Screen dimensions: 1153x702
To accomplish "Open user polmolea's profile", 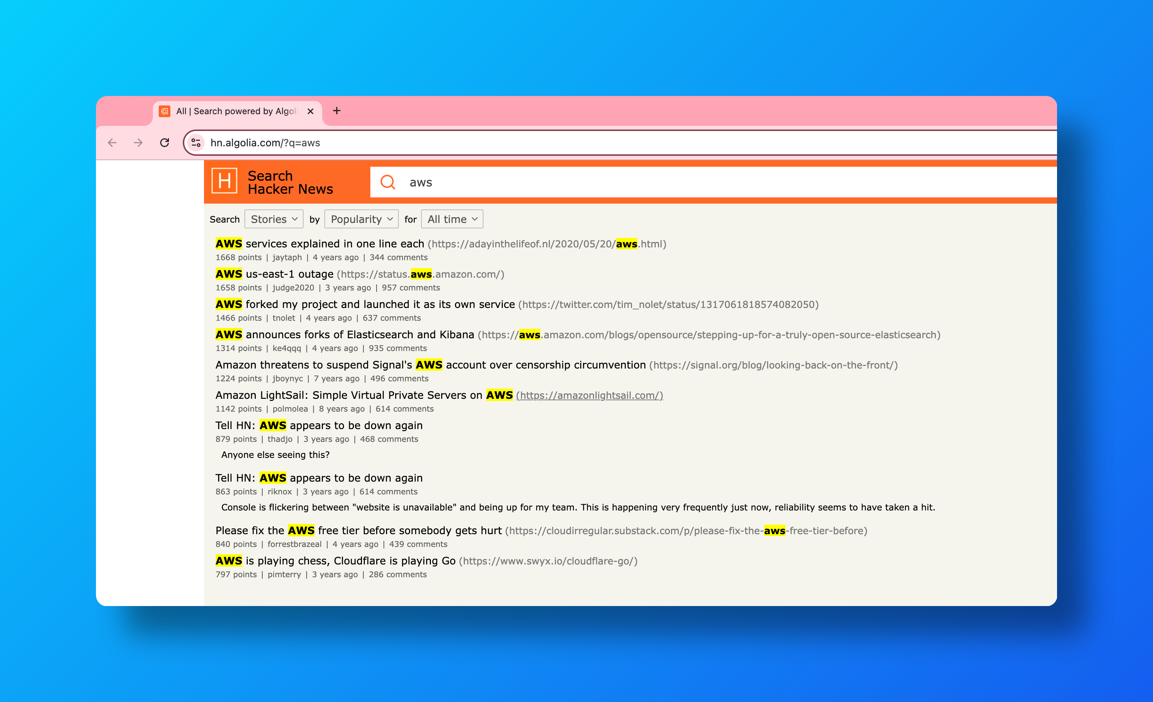I will [x=290, y=409].
